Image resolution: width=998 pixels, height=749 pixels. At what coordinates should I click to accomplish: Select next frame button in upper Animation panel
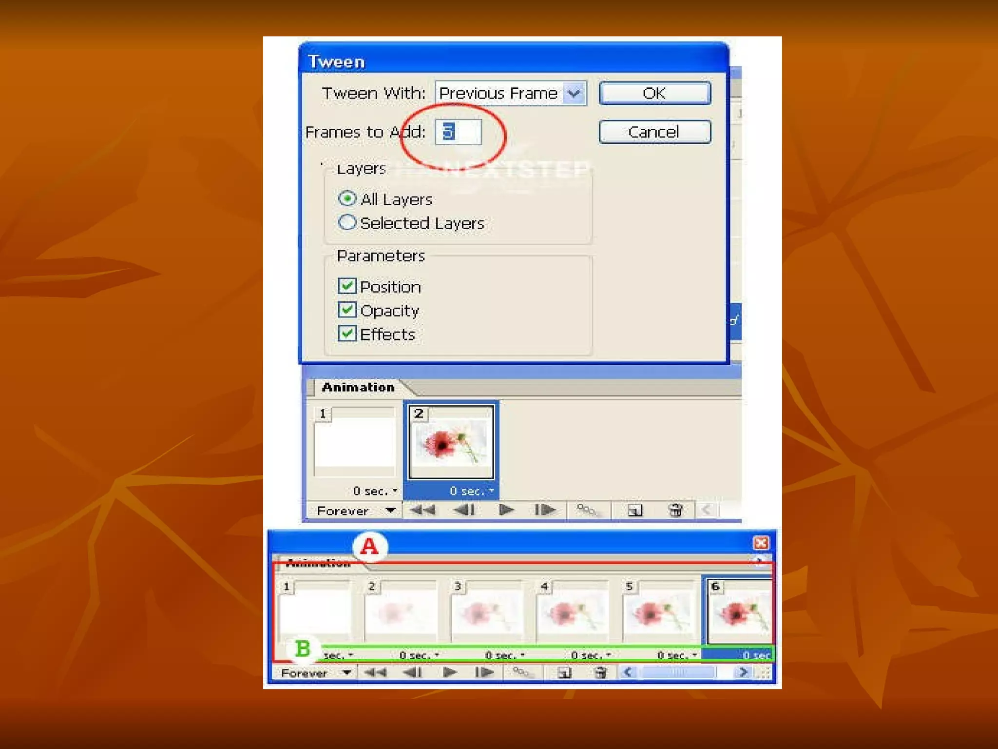click(x=545, y=511)
